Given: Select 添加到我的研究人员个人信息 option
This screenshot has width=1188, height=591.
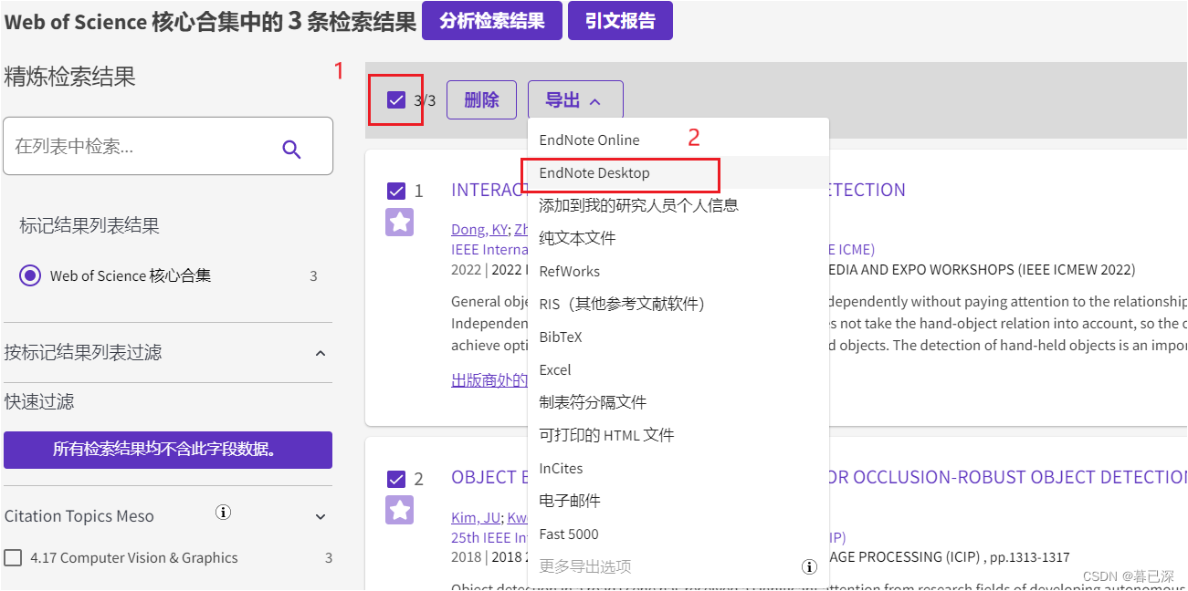Looking at the screenshot, I should pyautogui.click(x=678, y=205).
